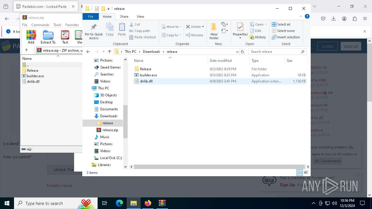Click Pin to Quick access icon

(x=94, y=32)
